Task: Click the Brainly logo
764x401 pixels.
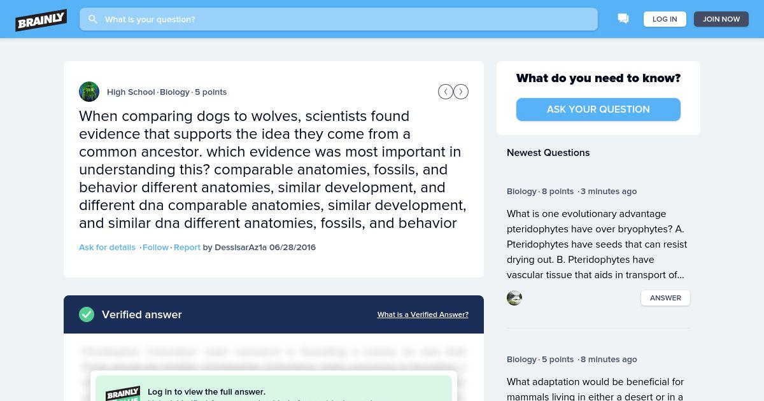Action: click(41, 20)
